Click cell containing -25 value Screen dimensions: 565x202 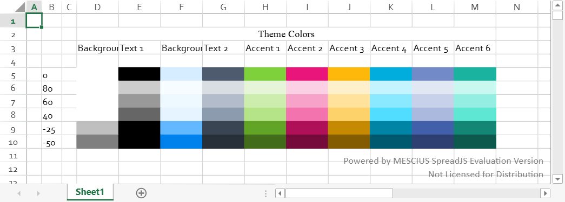(52, 128)
